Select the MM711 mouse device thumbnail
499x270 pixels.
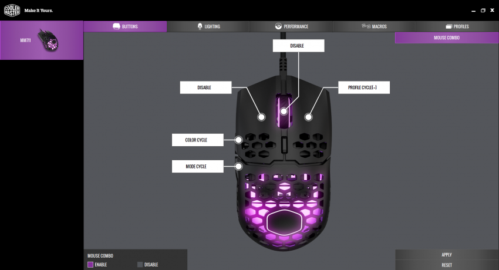[x=48, y=39]
